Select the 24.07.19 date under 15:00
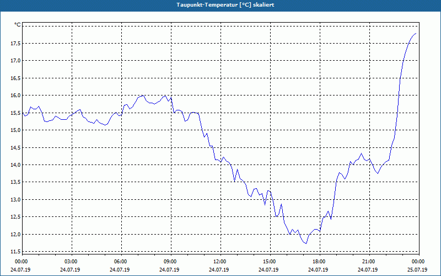 tap(269, 269)
